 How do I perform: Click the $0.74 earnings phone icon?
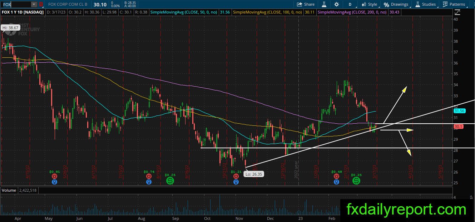[149, 176]
